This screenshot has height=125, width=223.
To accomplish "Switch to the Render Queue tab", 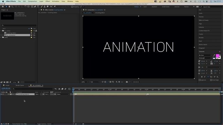I will (x=20, y=85).
